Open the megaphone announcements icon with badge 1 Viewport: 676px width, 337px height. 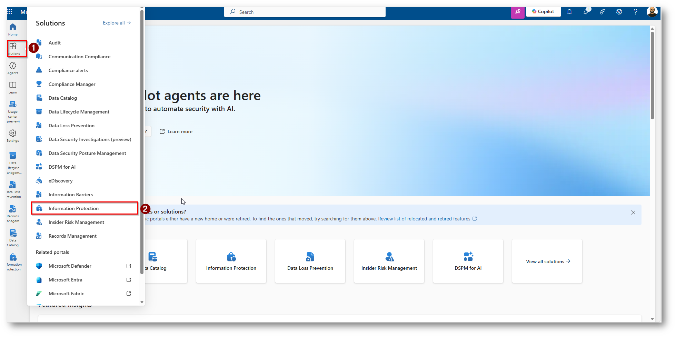[x=586, y=12]
